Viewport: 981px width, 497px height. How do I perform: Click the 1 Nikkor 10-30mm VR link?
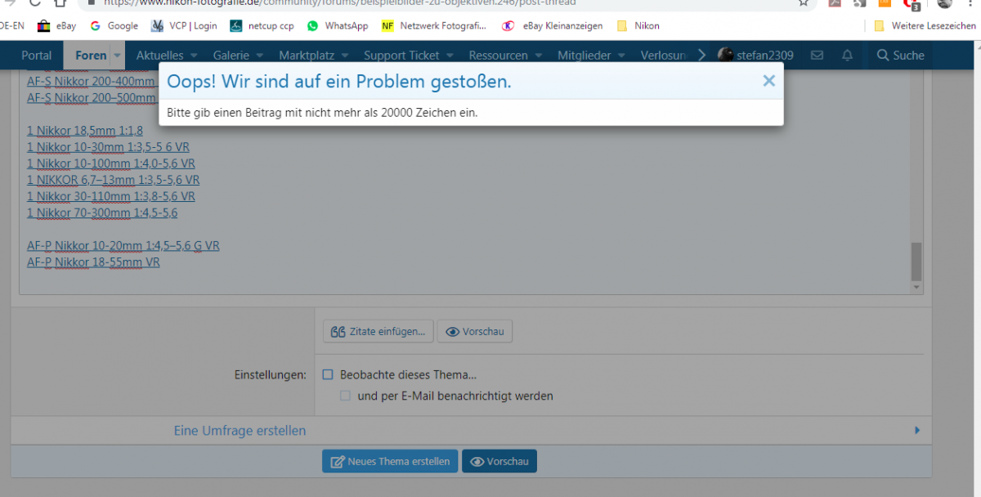[108, 147]
